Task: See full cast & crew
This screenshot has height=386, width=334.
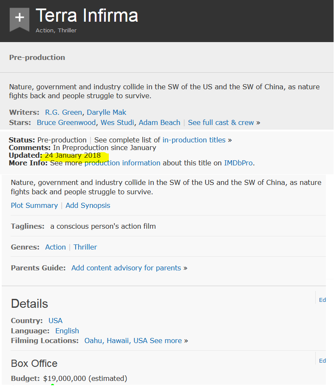Action: point(221,122)
